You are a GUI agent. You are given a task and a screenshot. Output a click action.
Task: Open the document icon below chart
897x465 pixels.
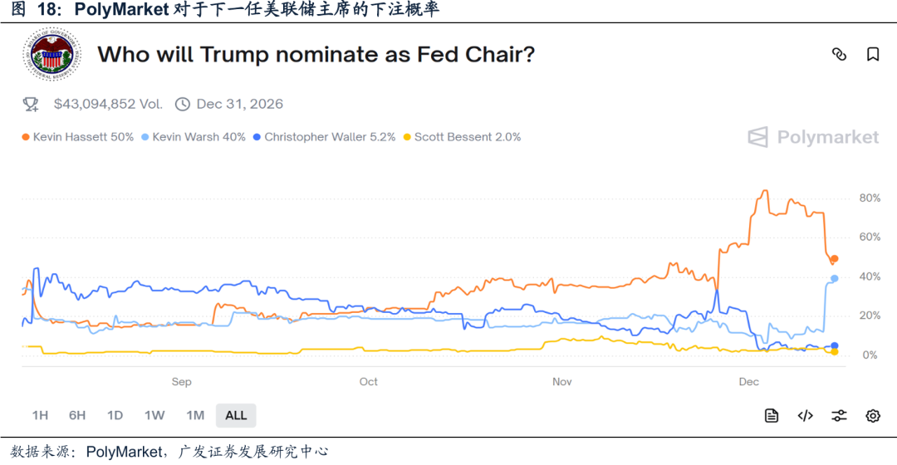click(772, 416)
